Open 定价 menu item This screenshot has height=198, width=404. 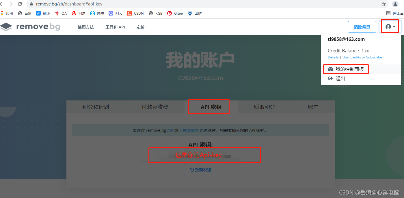(x=141, y=27)
